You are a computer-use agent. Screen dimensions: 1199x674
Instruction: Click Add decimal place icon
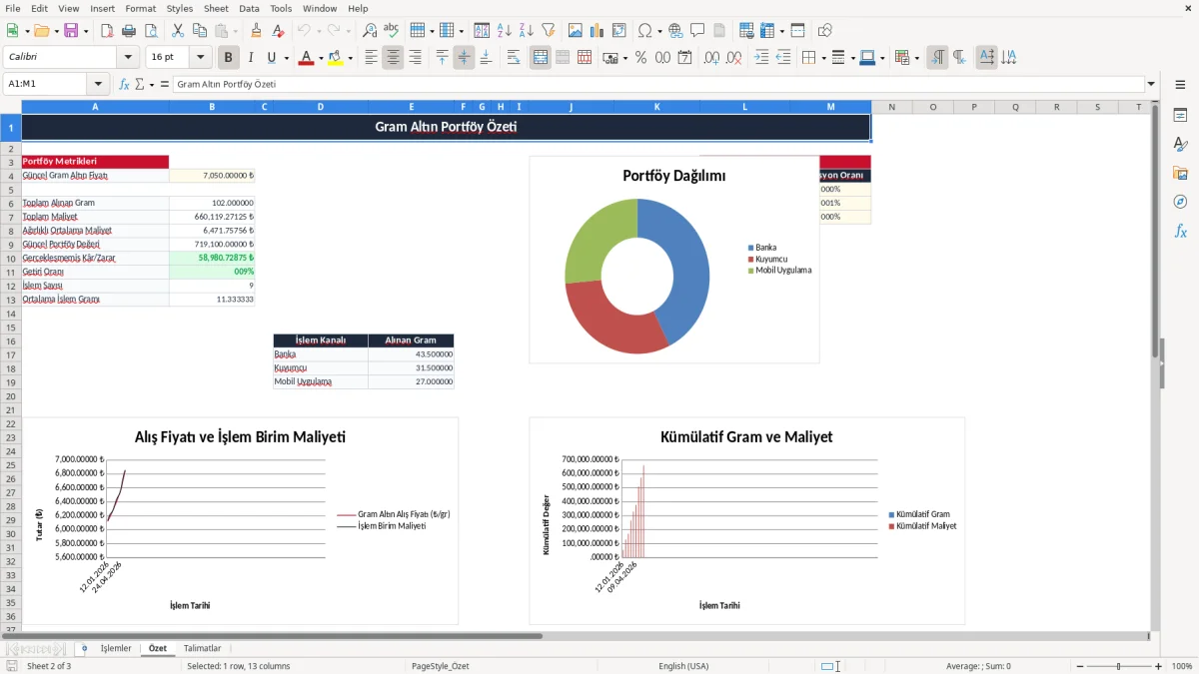(711, 58)
